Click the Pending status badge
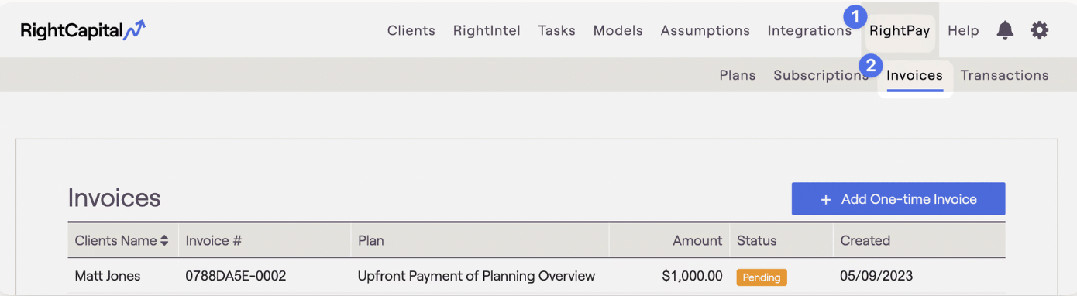Viewport: 1077px width, 296px height. point(762,277)
